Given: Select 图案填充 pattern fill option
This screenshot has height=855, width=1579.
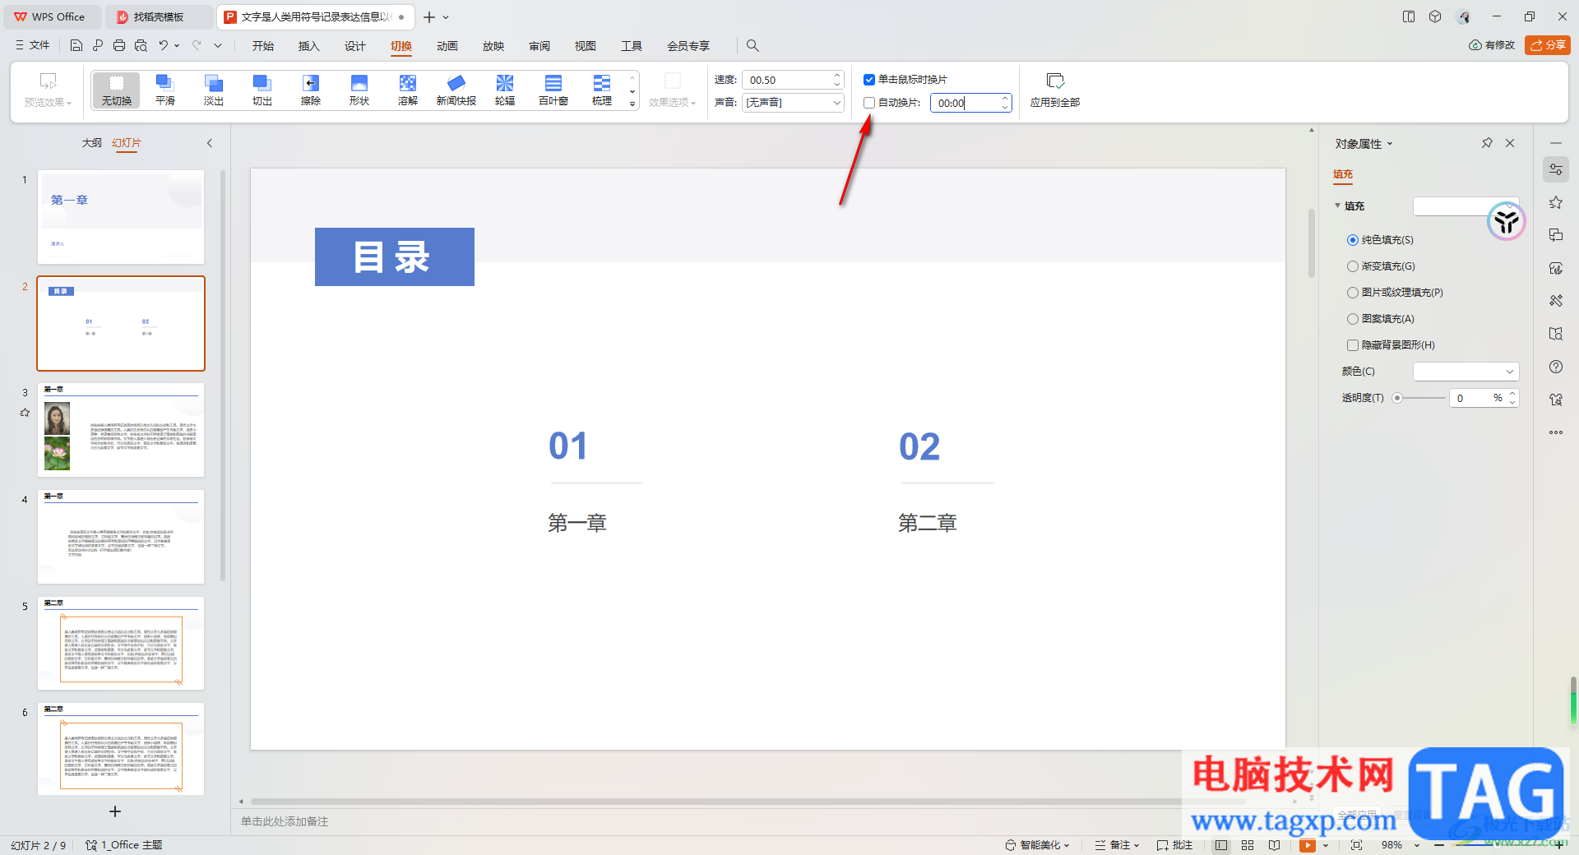Looking at the screenshot, I should click(1353, 319).
